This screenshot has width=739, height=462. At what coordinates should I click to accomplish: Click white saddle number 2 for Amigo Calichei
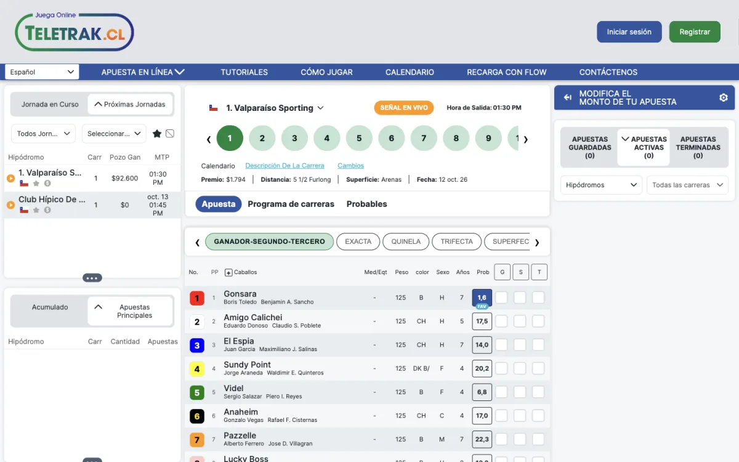pos(197,322)
